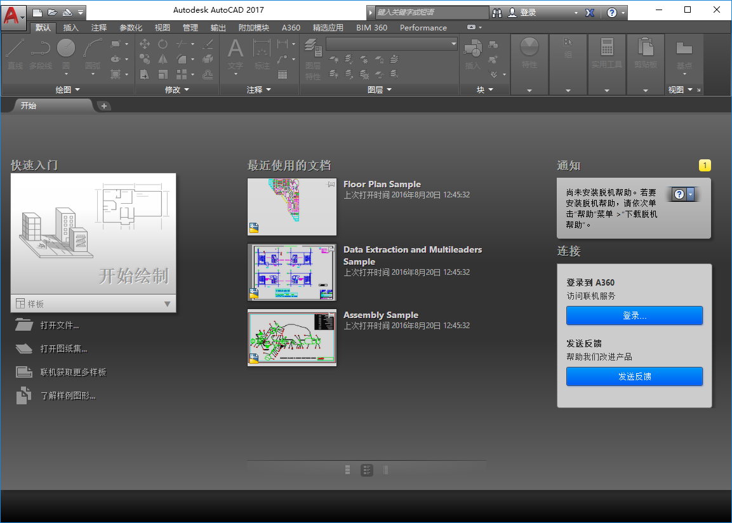Click the Mirror tool in Modify panel

(163, 59)
